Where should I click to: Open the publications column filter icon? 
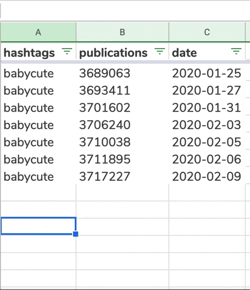(160, 51)
